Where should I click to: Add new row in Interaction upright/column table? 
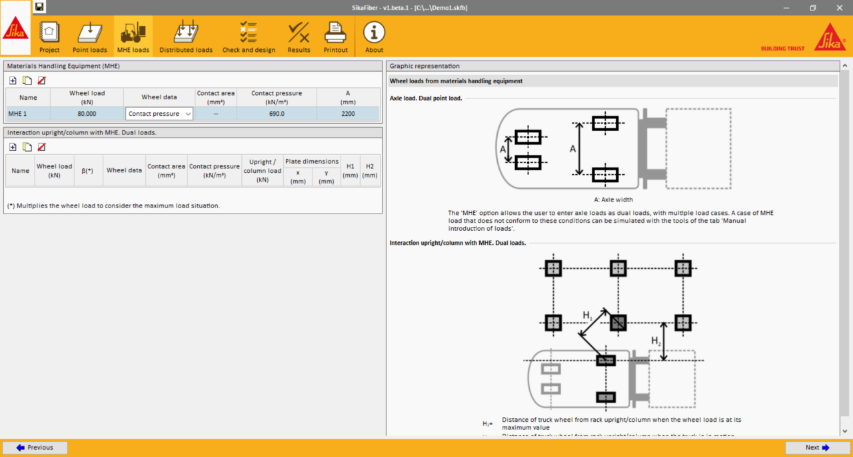click(13, 147)
